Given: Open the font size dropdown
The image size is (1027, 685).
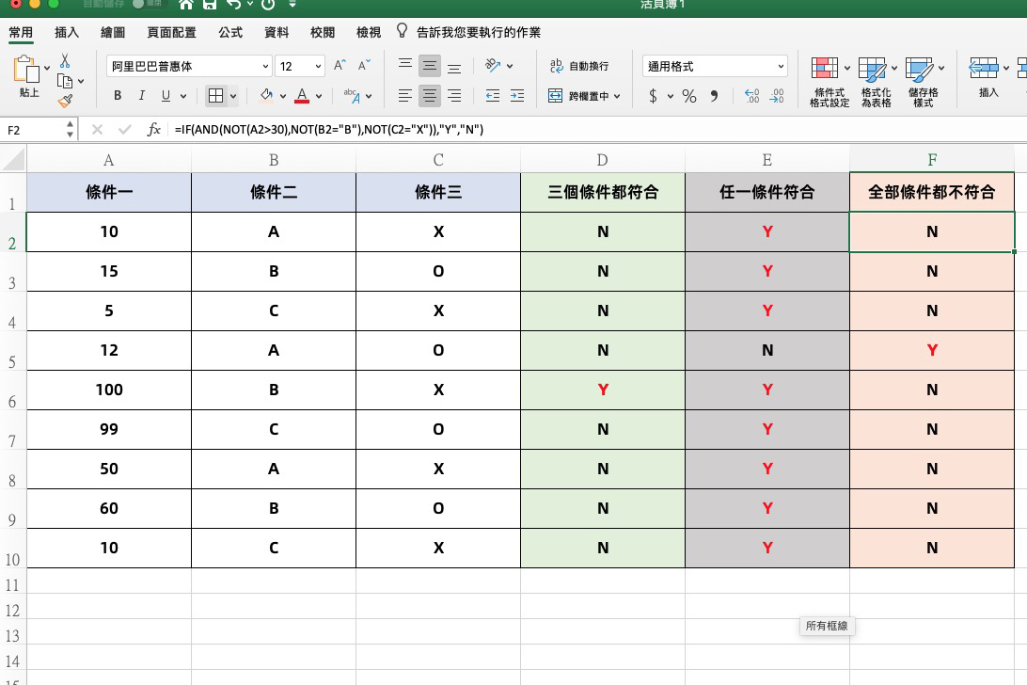Looking at the screenshot, I should click(318, 66).
